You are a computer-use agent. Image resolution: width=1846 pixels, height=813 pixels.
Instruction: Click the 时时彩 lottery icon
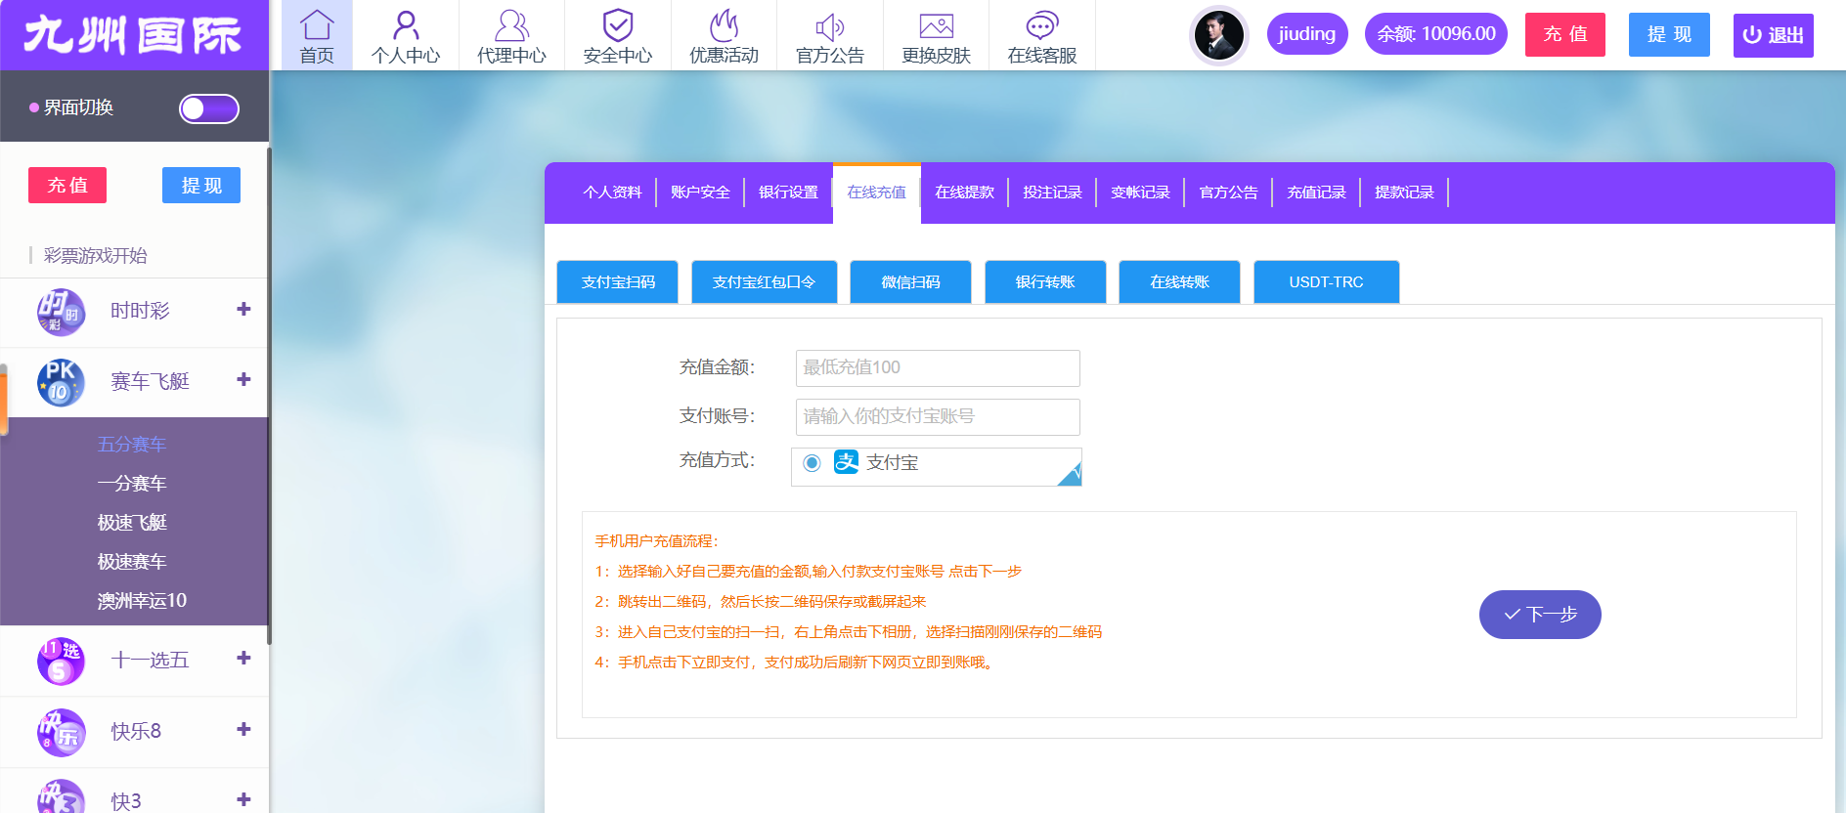[61, 312]
